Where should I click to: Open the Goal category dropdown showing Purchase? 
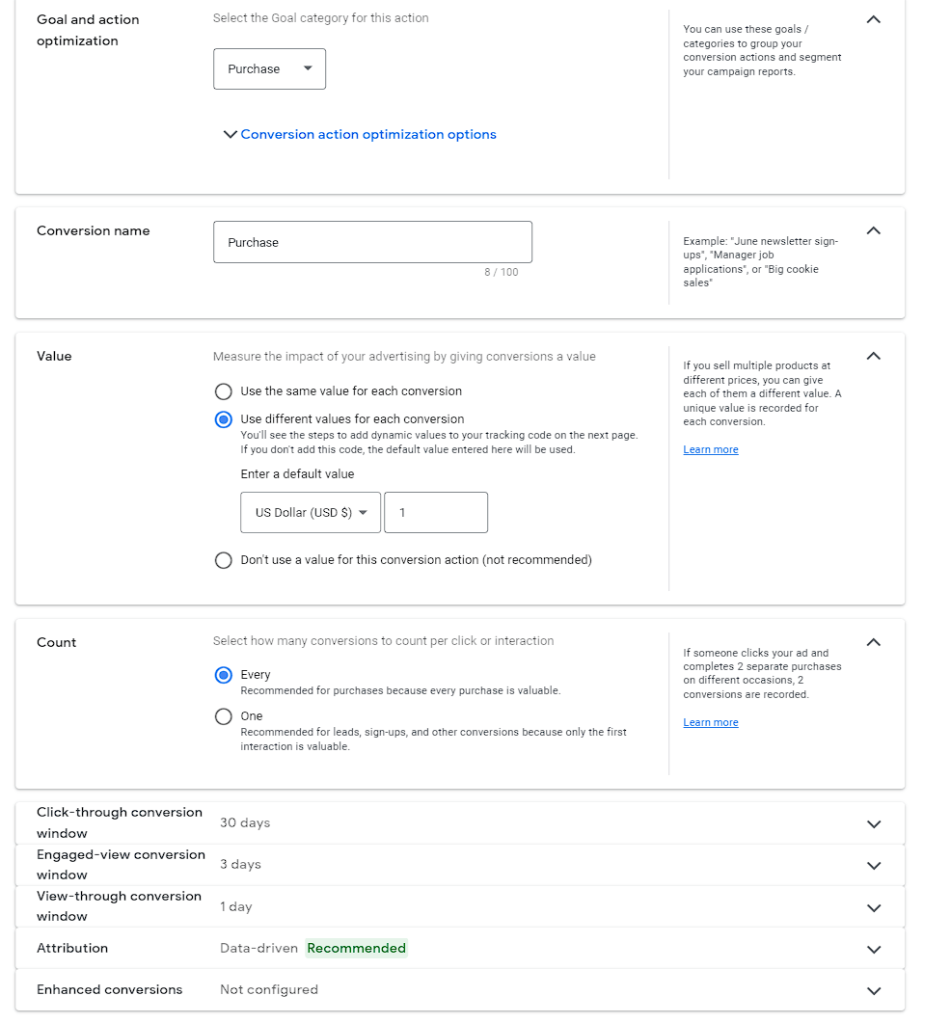click(x=269, y=68)
